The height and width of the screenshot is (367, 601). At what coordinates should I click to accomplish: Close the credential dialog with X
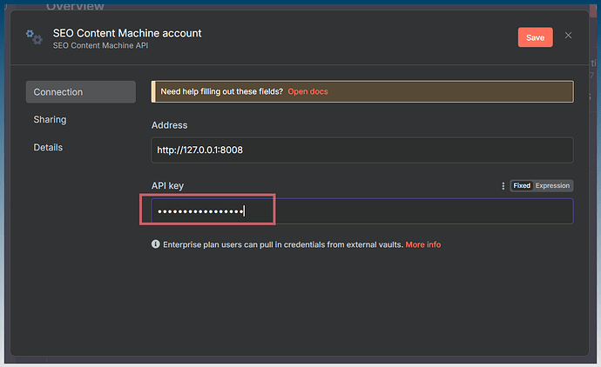click(568, 35)
